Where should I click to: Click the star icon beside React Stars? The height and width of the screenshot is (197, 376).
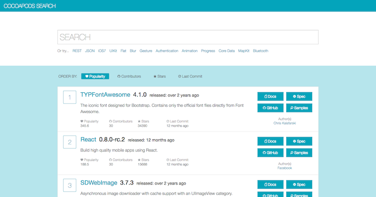coord(139,160)
